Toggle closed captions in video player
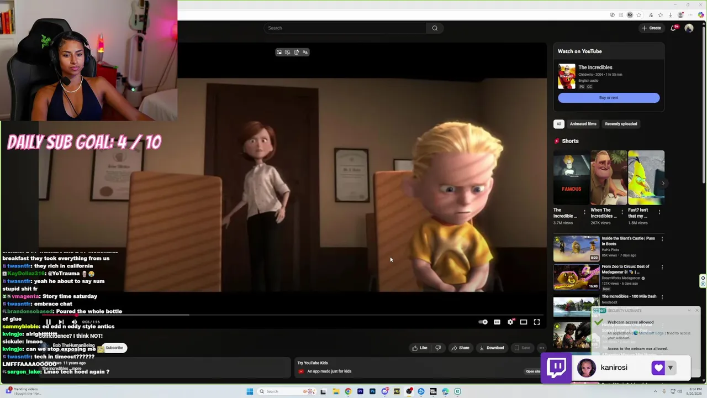The width and height of the screenshot is (707, 398). [497, 322]
